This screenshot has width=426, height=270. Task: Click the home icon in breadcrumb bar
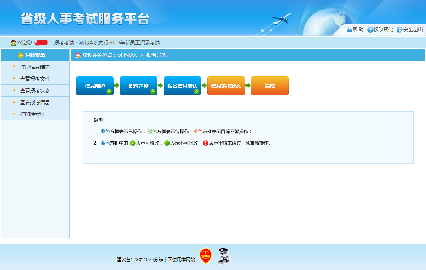[x=78, y=56]
